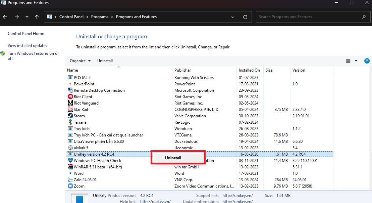The width and height of the screenshot is (372, 203).
Task: Click the COGNOSPHERE PTE. LTD. publisher cell
Action: 197,110
